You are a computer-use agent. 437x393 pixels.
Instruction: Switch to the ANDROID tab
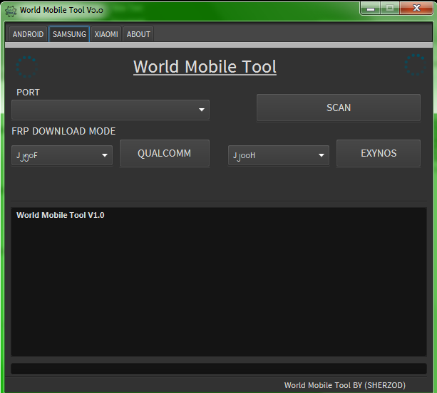(x=28, y=34)
